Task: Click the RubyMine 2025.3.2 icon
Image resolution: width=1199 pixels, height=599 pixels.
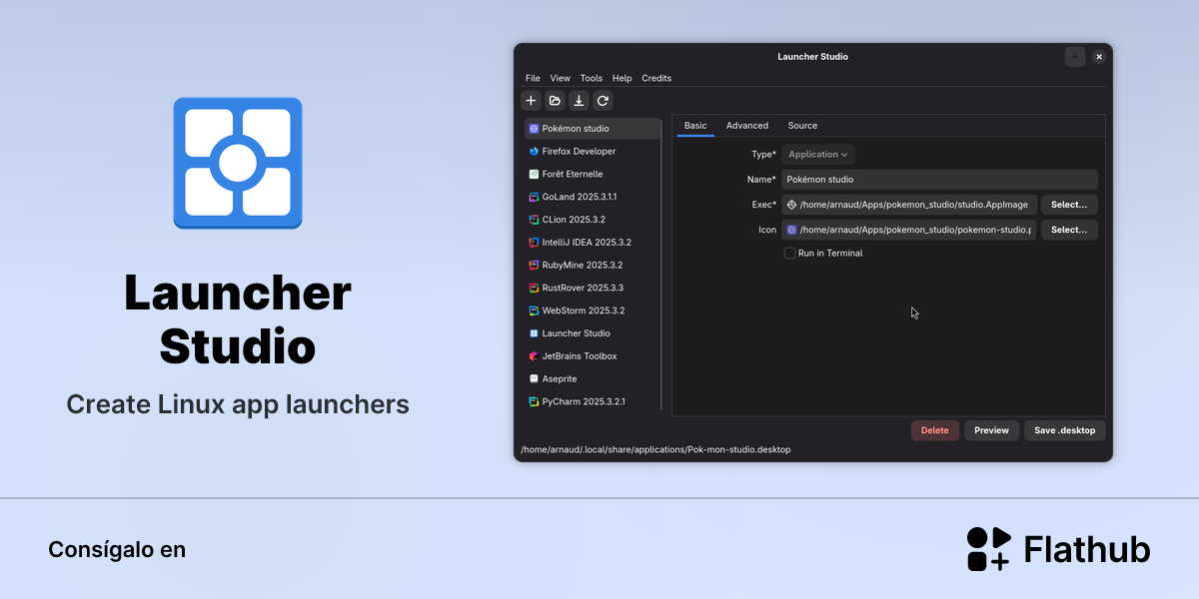Action: coord(534,266)
